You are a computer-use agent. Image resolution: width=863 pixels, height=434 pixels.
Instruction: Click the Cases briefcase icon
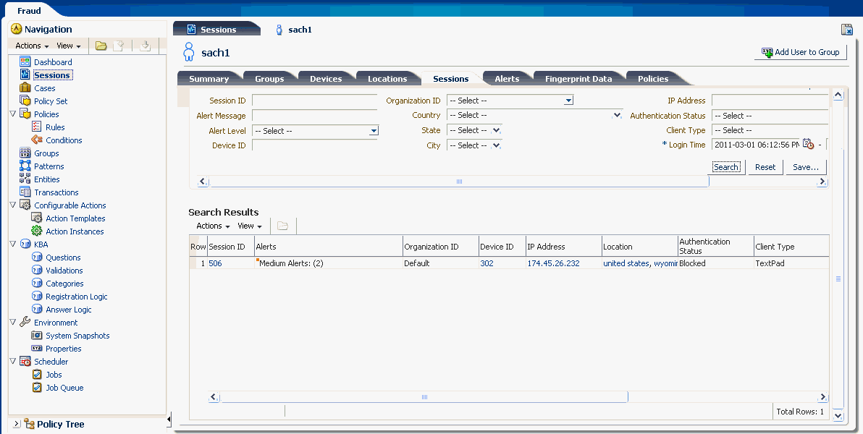click(x=25, y=88)
